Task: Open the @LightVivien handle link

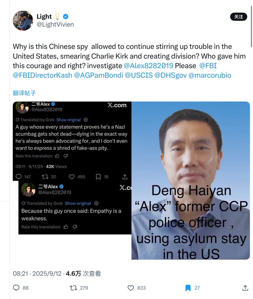Action: point(55,24)
